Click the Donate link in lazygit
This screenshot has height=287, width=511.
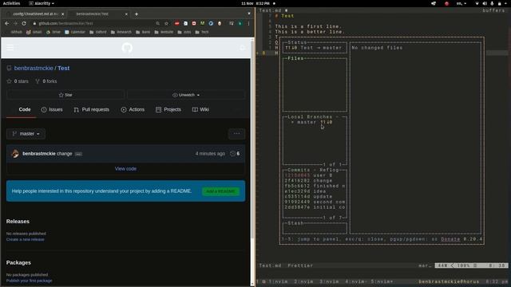coord(450,239)
